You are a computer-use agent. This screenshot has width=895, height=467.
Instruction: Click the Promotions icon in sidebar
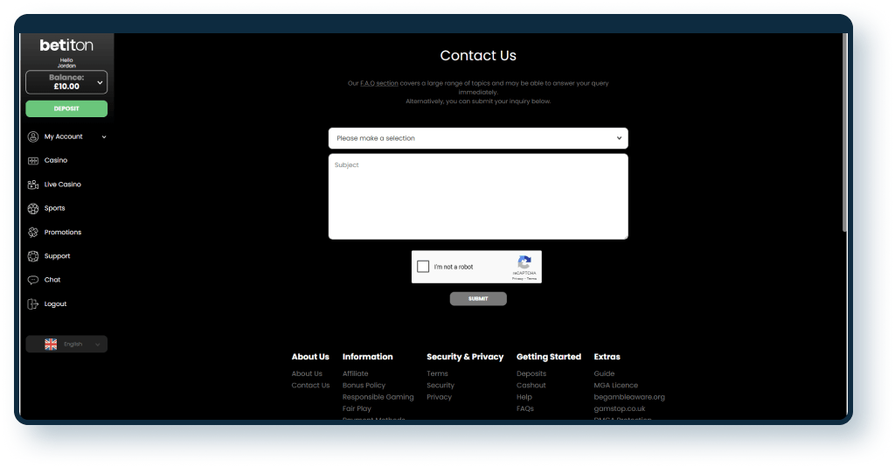coord(33,233)
